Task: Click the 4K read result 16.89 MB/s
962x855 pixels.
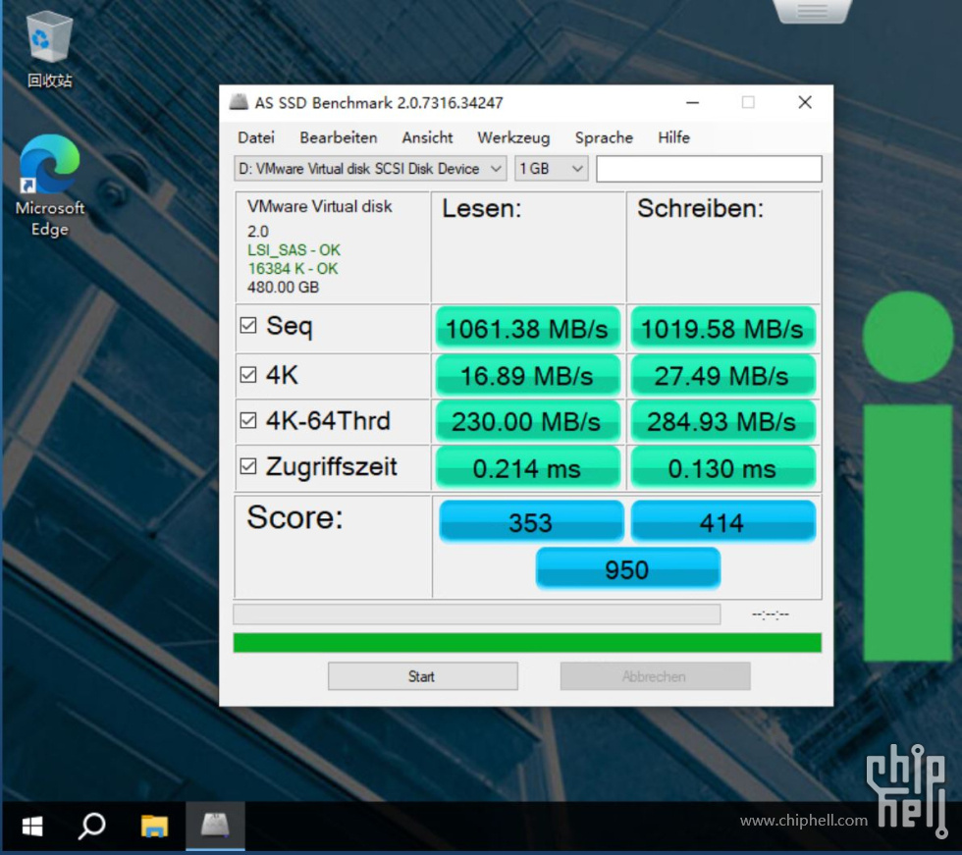Action: point(527,375)
